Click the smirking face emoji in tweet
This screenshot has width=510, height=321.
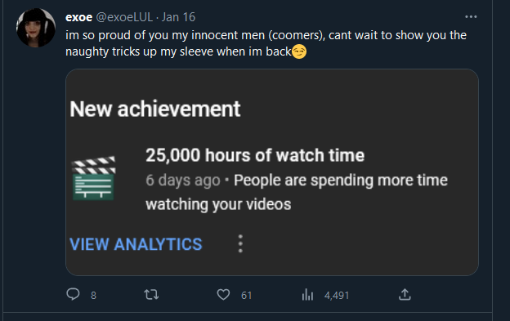[x=299, y=51]
